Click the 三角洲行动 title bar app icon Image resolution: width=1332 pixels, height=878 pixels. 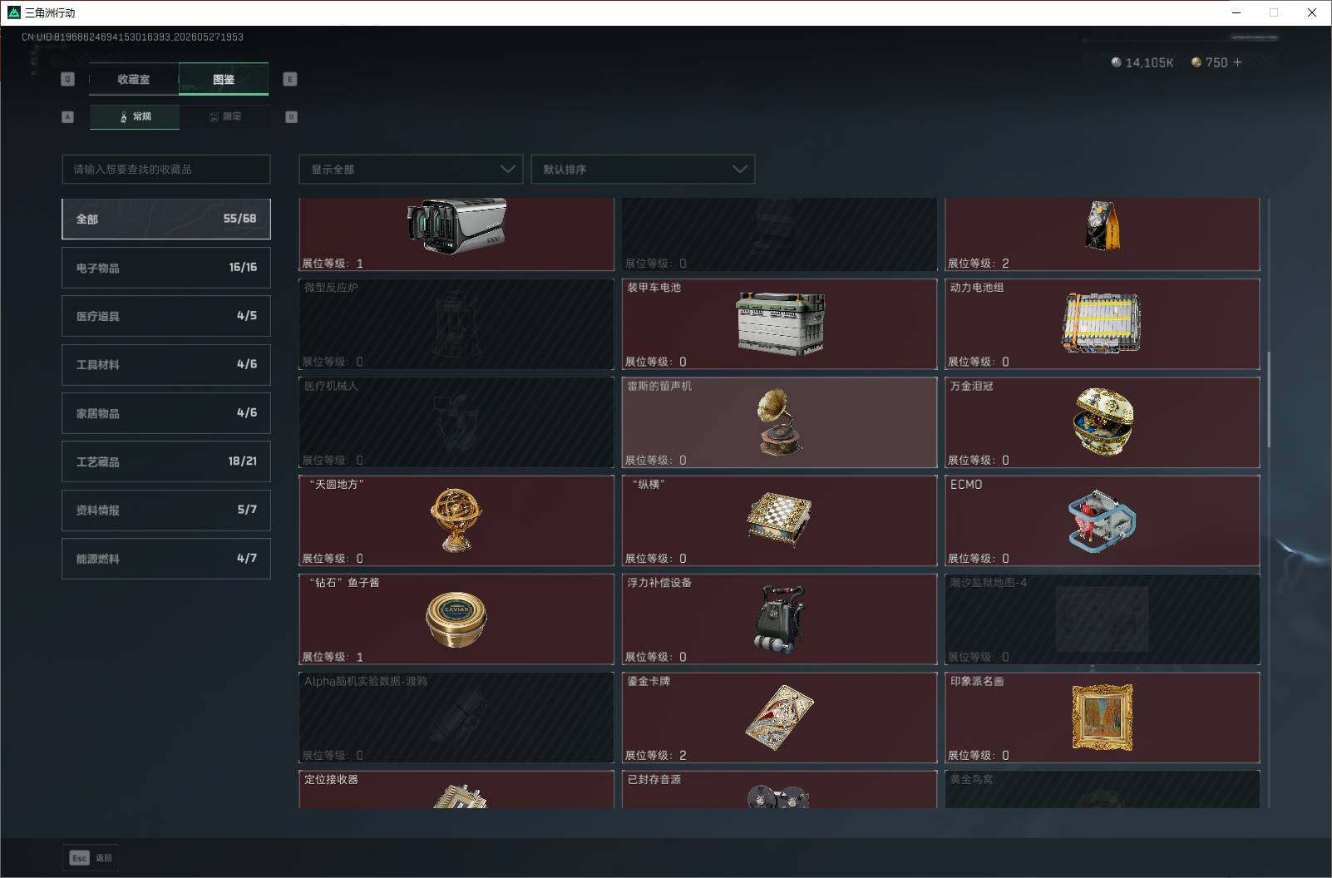point(13,12)
